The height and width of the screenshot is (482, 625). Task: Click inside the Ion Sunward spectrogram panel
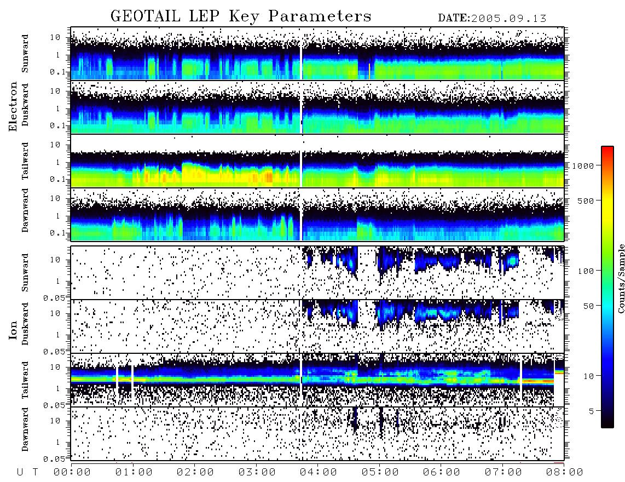coord(317,273)
